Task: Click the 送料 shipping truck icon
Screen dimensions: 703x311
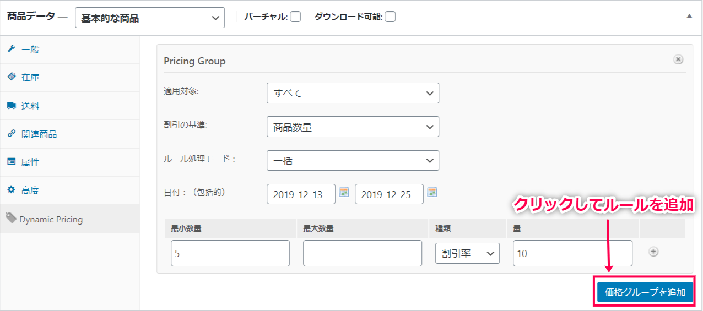Action: pos(11,106)
